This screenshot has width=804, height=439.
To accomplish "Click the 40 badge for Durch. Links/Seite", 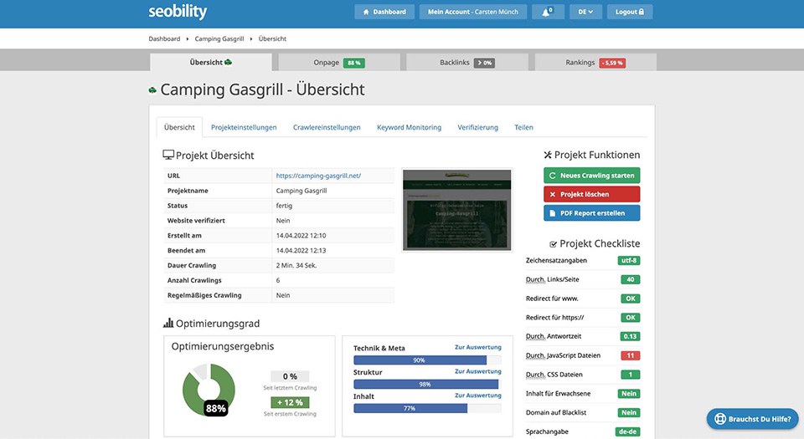I will tap(630, 279).
